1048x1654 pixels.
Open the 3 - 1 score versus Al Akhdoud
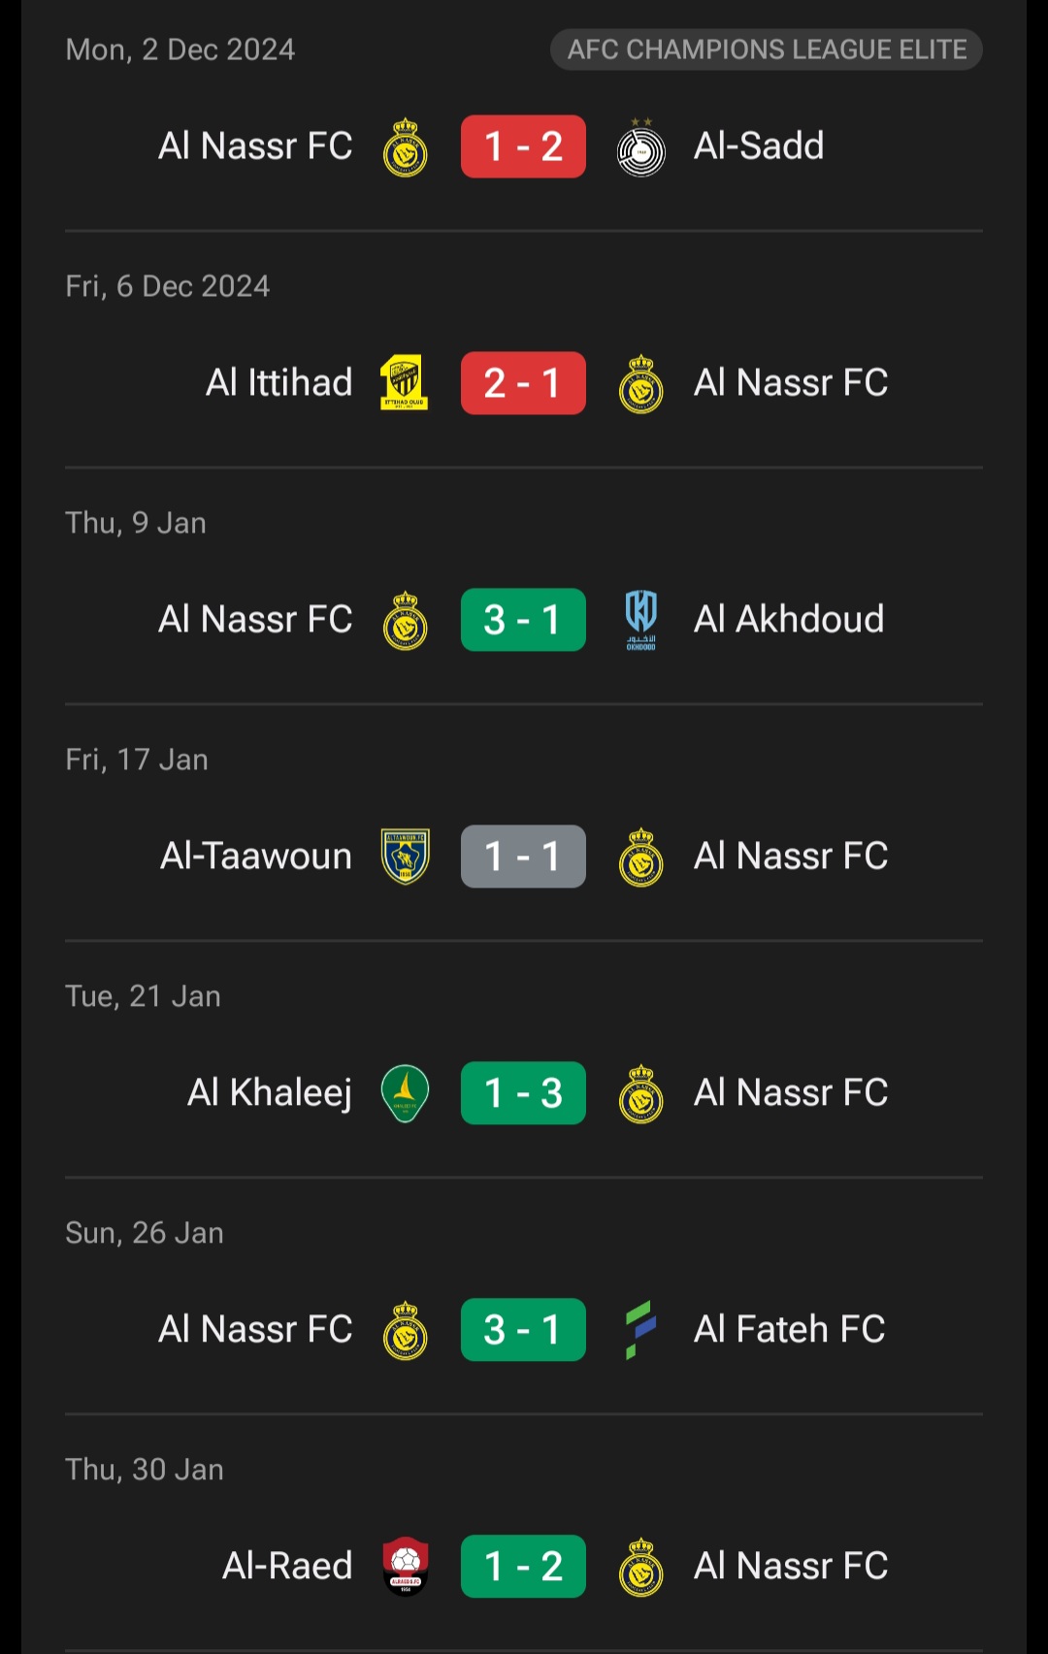pyautogui.click(x=523, y=620)
